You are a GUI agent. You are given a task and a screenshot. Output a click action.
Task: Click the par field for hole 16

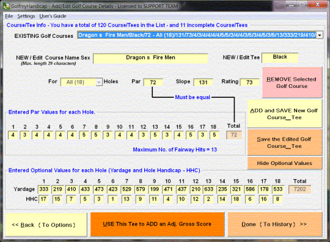191,135
